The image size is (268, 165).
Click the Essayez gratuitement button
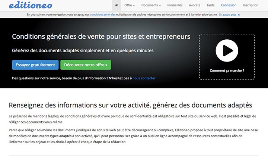click(35, 65)
